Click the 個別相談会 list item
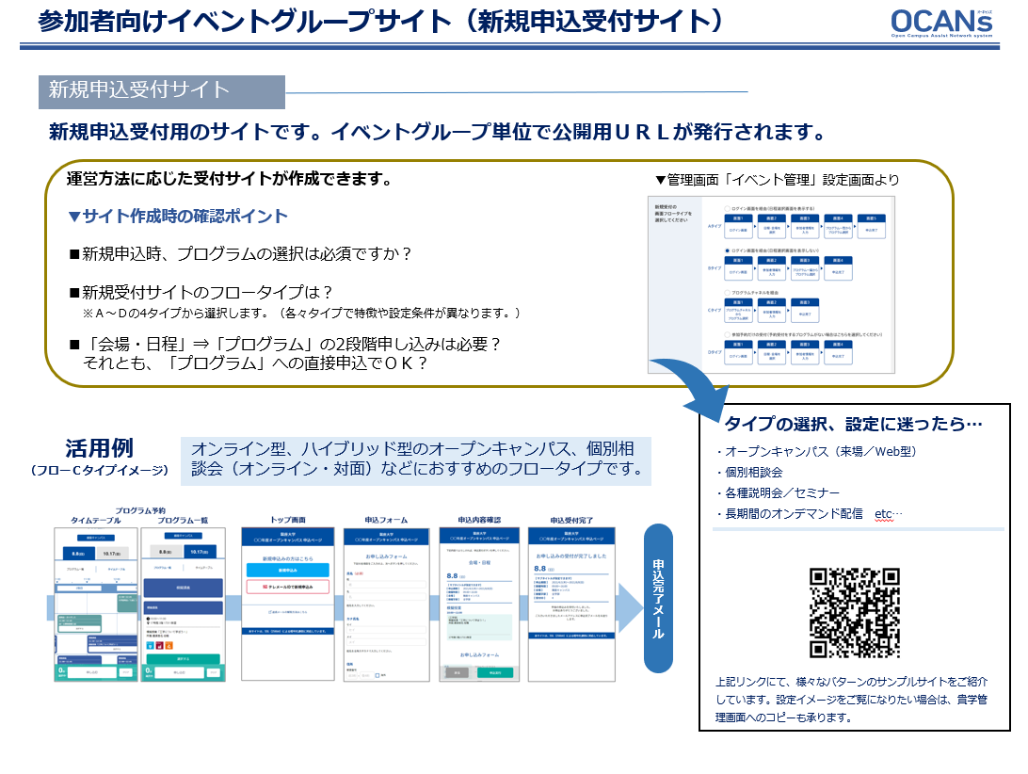The image size is (1028, 774). tap(748, 473)
